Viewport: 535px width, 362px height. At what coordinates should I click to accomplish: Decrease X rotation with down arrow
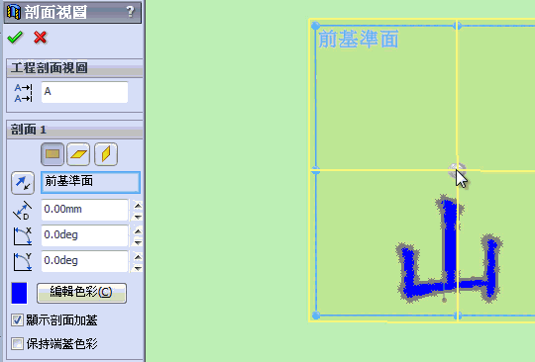click(x=138, y=242)
